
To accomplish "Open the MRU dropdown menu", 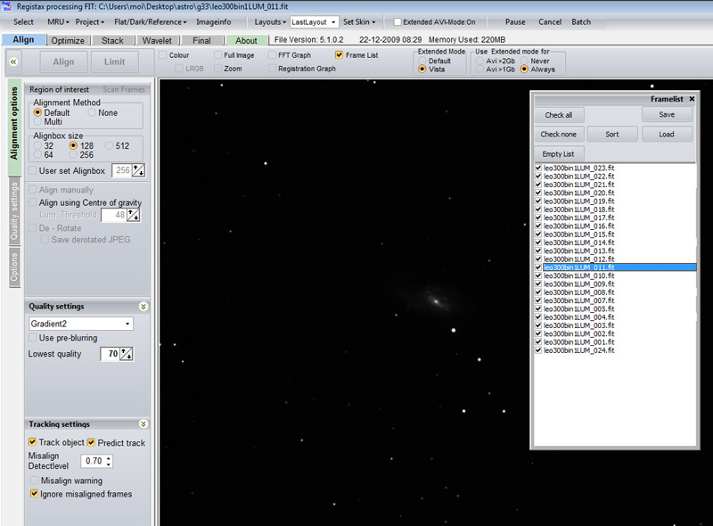I will [x=58, y=21].
